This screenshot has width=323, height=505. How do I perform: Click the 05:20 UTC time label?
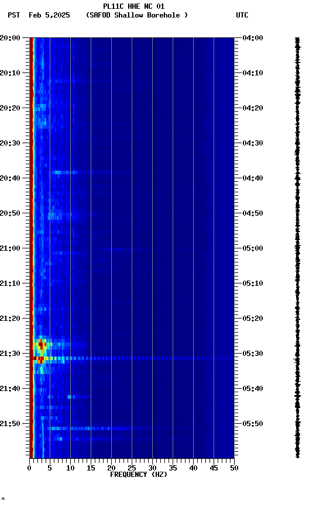pyautogui.click(x=253, y=319)
